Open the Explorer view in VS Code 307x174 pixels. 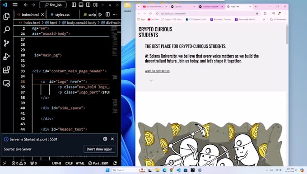tap(6, 16)
